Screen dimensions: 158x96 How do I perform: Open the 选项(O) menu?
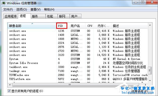point(22,10)
